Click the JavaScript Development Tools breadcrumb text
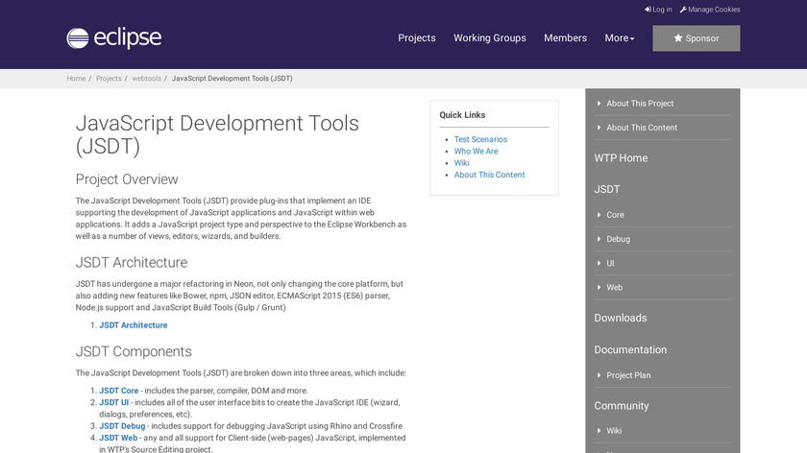The image size is (807, 453). click(x=232, y=78)
